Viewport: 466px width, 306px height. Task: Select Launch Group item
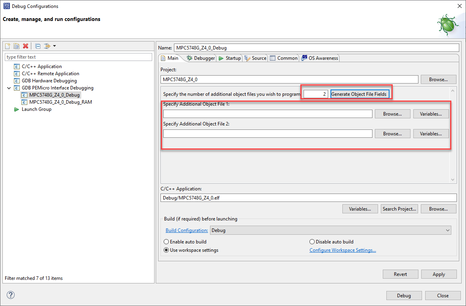(x=36, y=109)
